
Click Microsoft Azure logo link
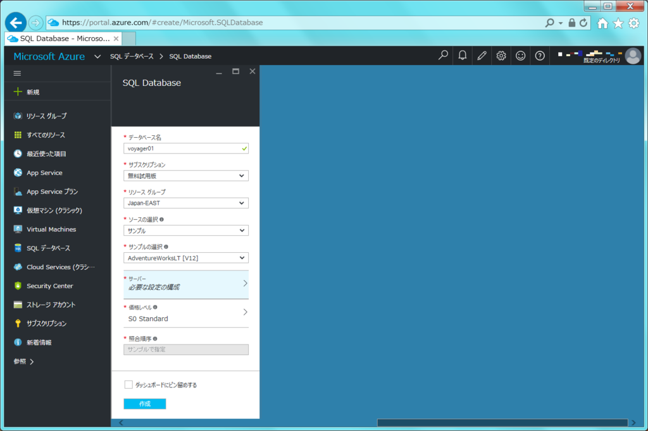tap(49, 56)
